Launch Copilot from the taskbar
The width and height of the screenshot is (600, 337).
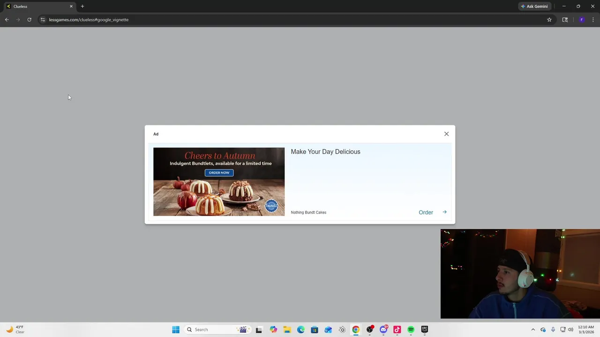coord(273,330)
